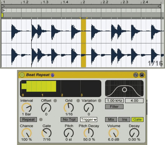Click the hand icon beside Beat Repeat

(x=53, y=75)
